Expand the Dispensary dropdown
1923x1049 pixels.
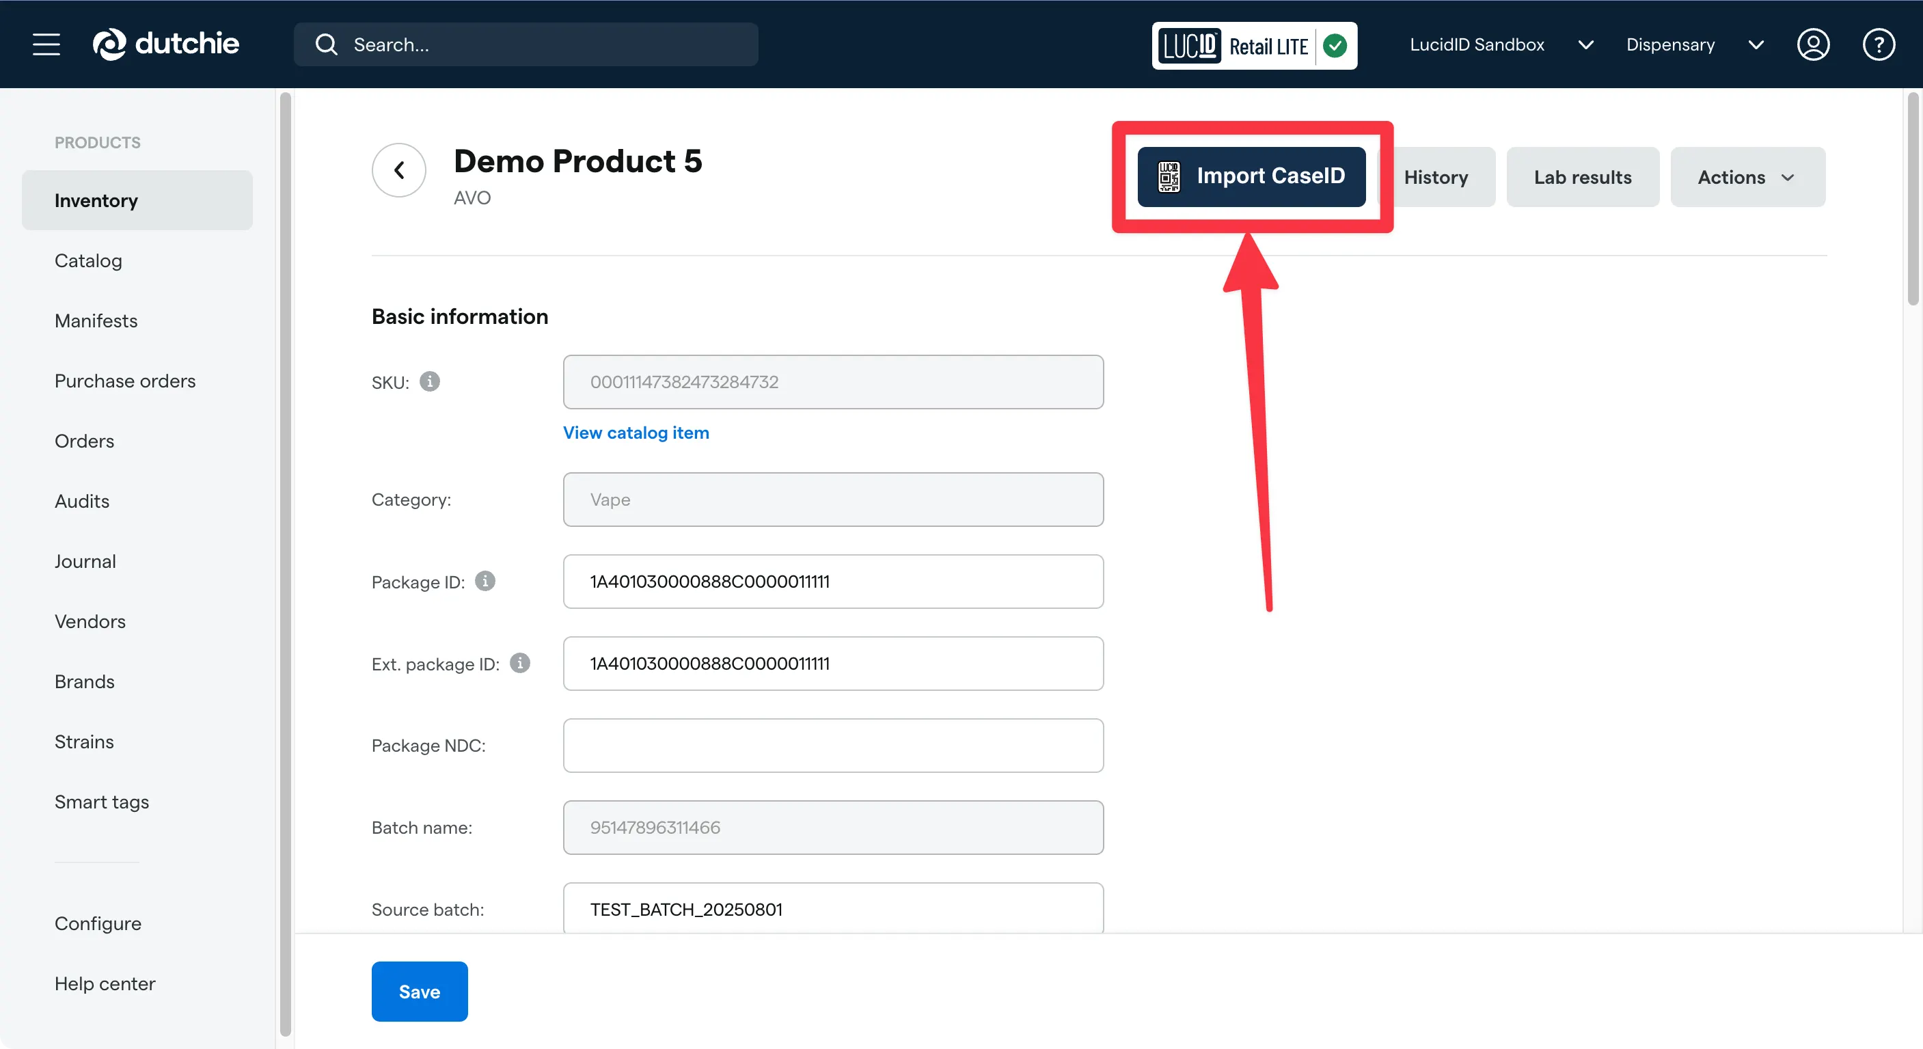point(1693,45)
